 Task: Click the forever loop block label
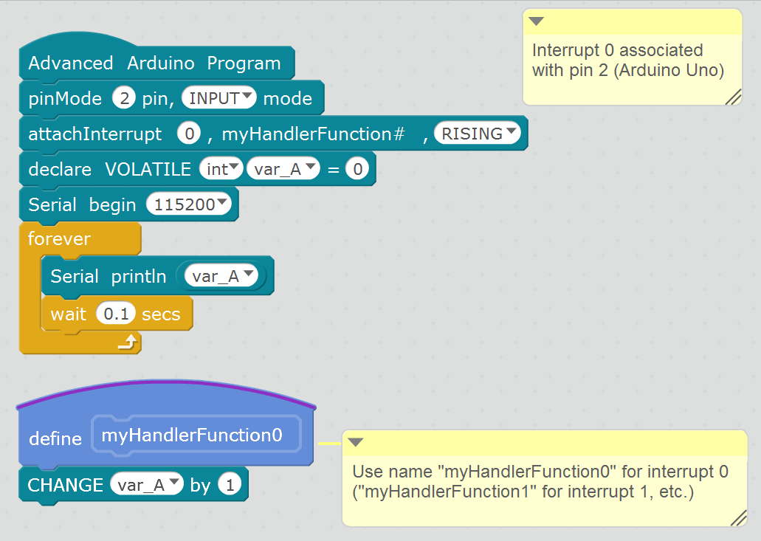coord(59,239)
